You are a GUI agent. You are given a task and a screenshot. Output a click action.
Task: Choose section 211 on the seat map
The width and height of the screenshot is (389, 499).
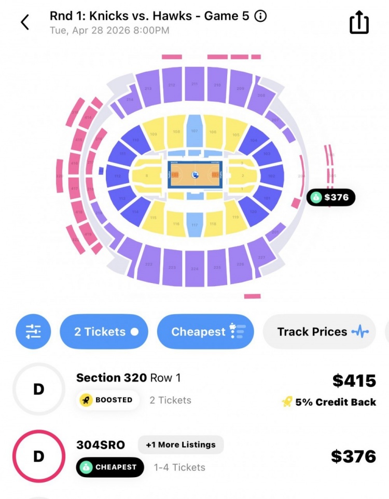[x=195, y=84]
